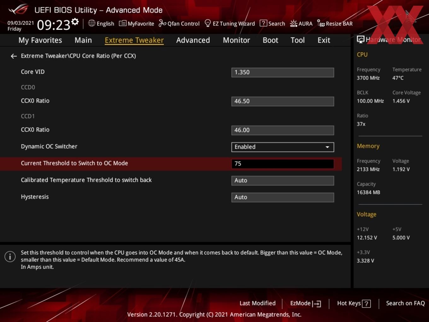Click the Hot Keys question mark icon
Viewport: 429px width, 322px height.
pos(366,304)
